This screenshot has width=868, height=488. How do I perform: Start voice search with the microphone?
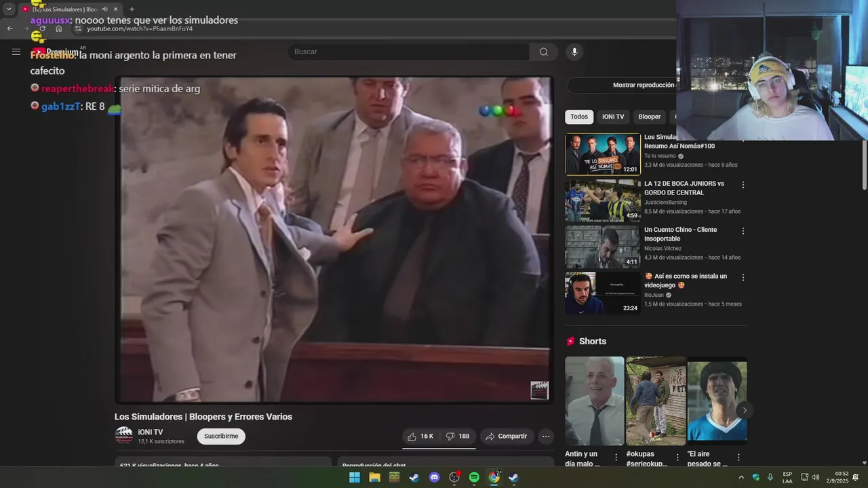[574, 52]
